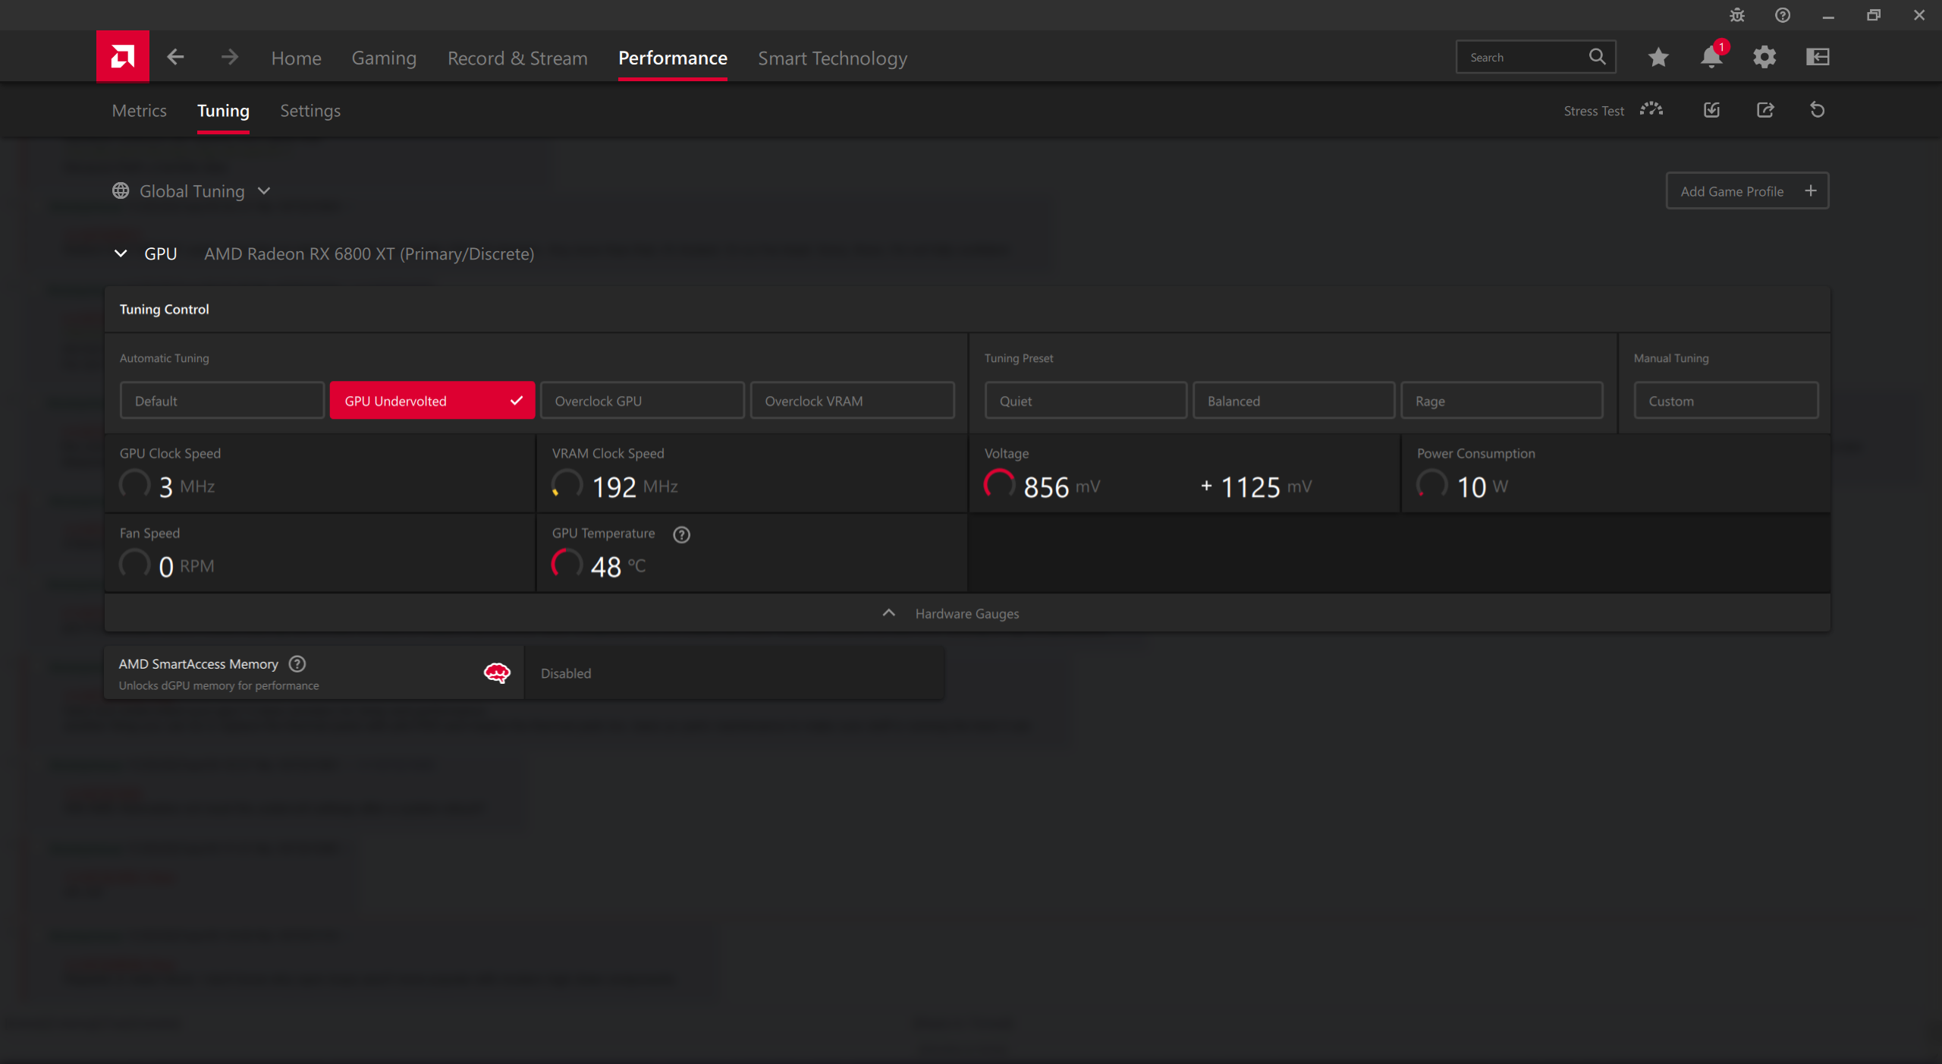Click the reset tuning icon
This screenshot has width=1942, height=1064.
tap(1818, 110)
